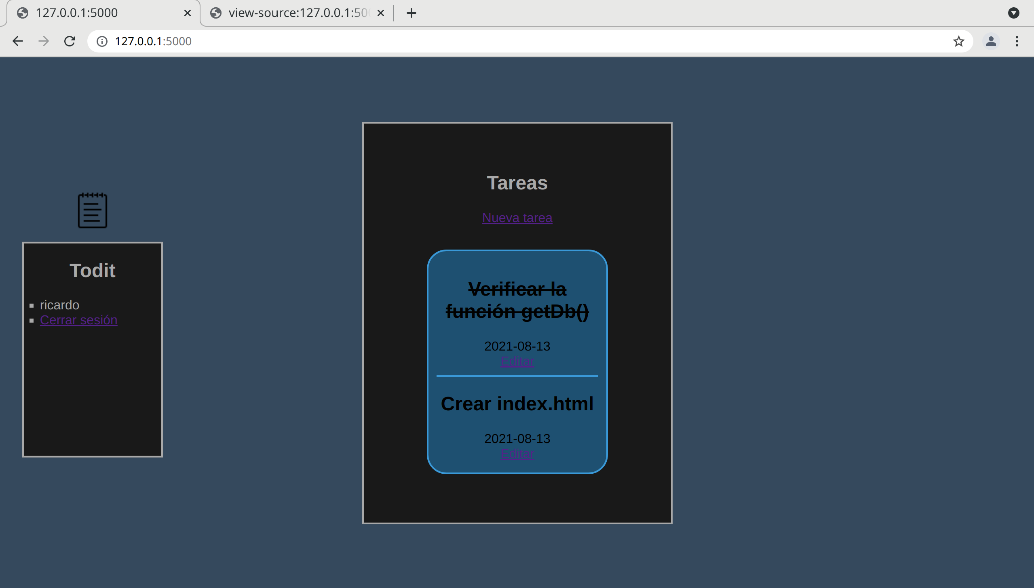This screenshot has width=1034, height=588.
Task: Click the browser forward arrow
Action: (x=44, y=41)
